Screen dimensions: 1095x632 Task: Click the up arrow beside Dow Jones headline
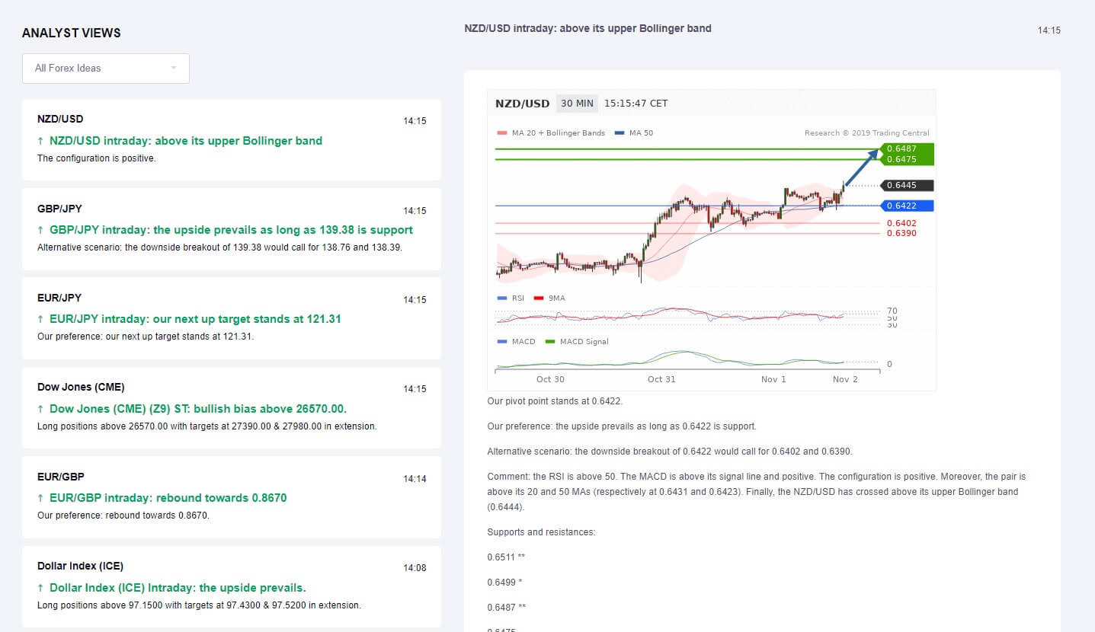[x=40, y=409]
